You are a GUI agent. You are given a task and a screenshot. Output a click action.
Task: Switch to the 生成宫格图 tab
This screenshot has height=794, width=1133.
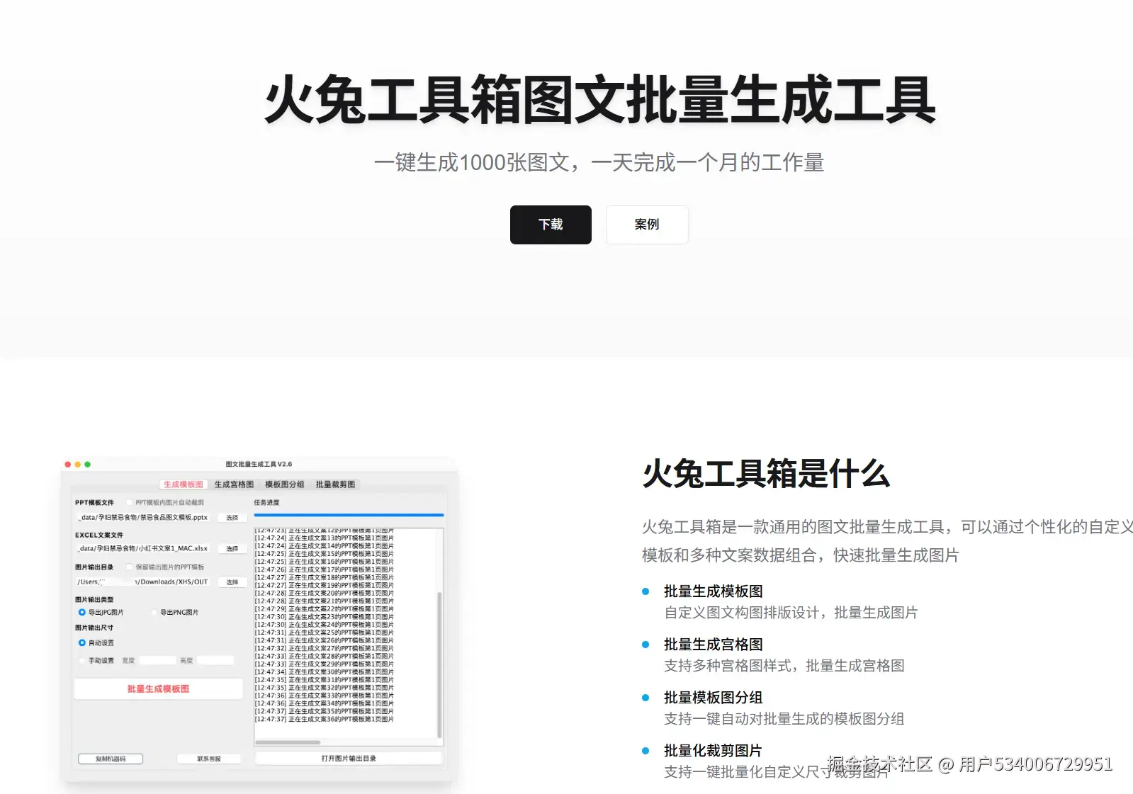[x=235, y=484]
